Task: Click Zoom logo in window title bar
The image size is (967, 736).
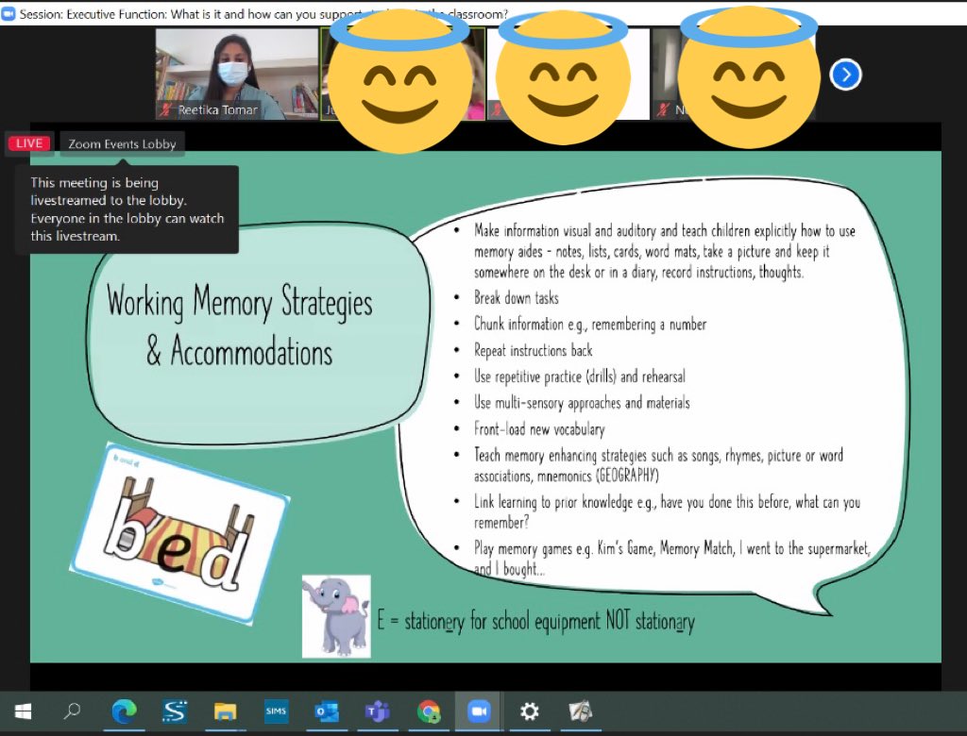Action: 8,13
